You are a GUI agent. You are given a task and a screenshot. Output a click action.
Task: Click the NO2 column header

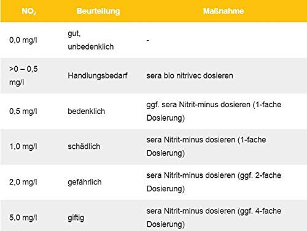coord(29,11)
